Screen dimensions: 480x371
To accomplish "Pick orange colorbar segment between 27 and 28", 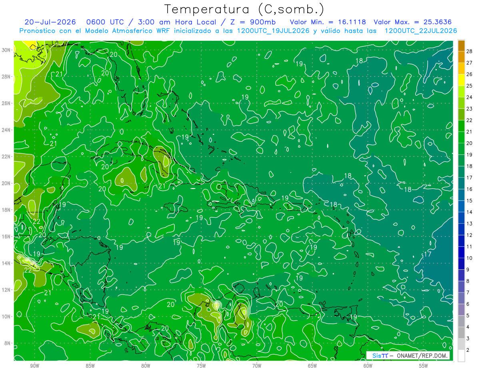I will pos(461,57).
